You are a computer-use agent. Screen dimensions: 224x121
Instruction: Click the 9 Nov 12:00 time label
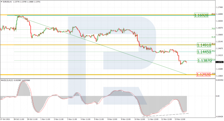[x=126, y=119]
